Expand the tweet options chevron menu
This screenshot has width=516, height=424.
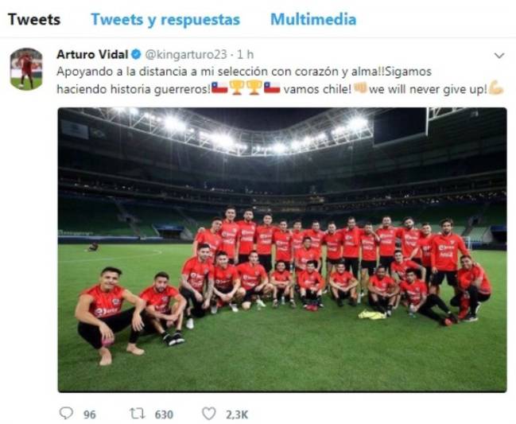click(499, 56)
